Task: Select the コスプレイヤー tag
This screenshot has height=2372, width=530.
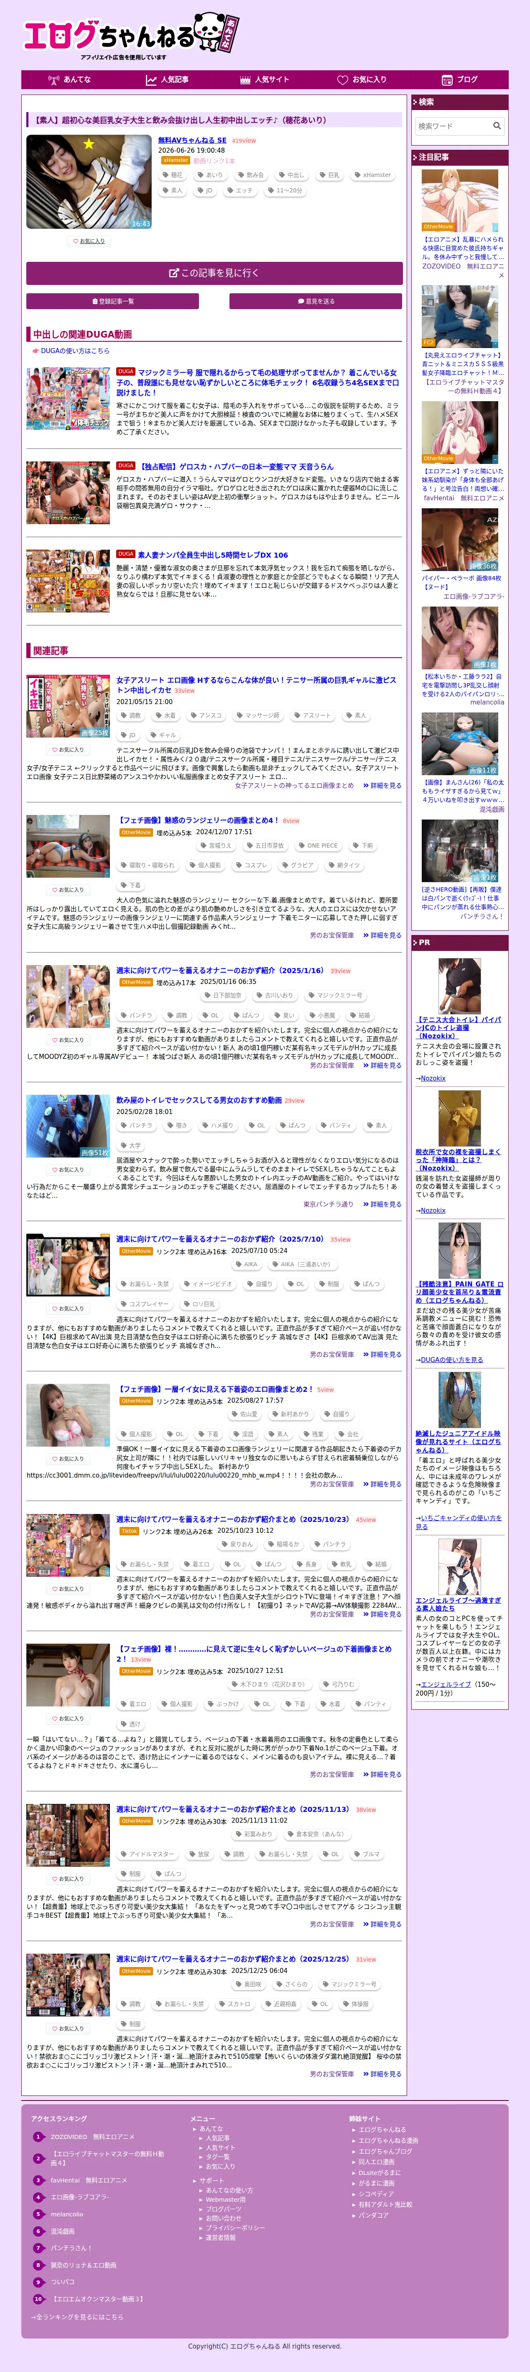Action: 145,1304
